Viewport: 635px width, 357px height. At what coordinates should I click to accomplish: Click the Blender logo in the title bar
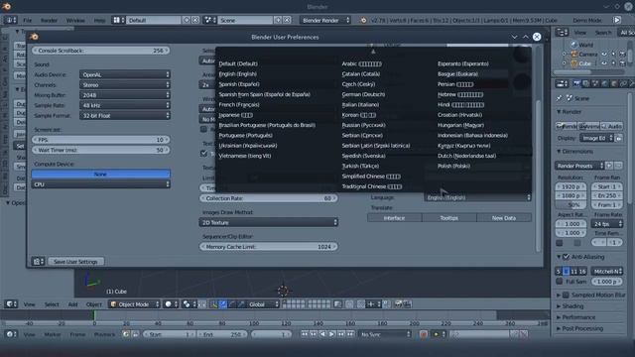pyautogui.click(x=6, y=6)
